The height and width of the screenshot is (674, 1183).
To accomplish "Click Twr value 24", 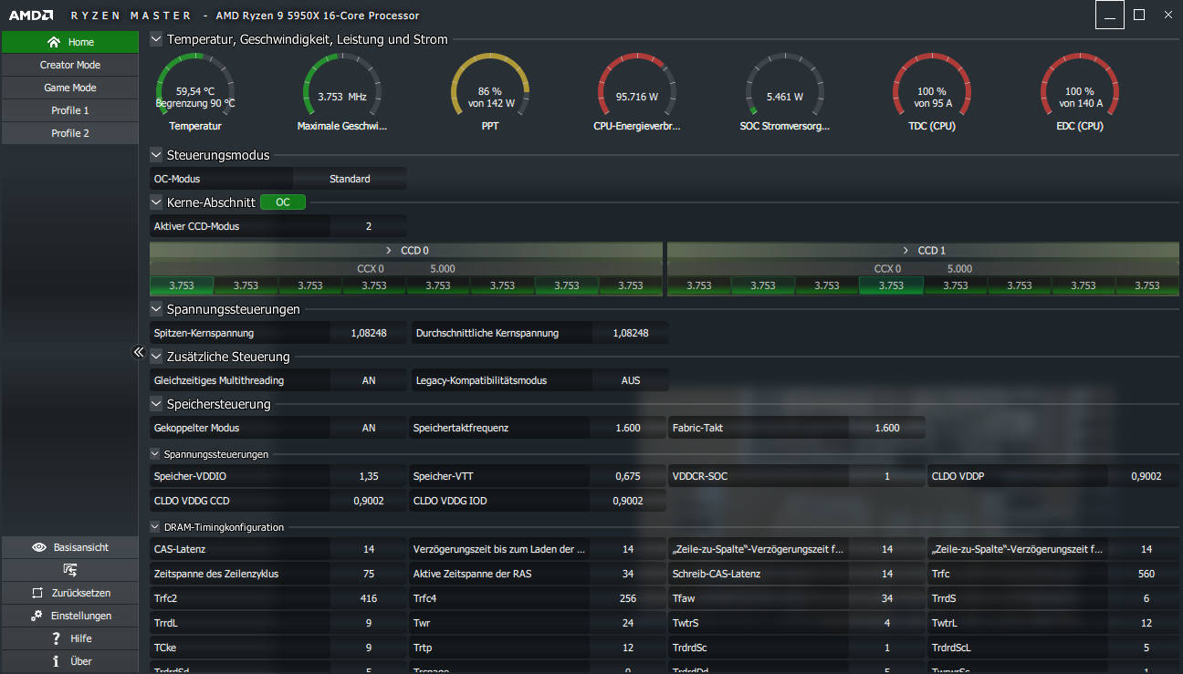I will pyautogui.click(x=628, y=623).
